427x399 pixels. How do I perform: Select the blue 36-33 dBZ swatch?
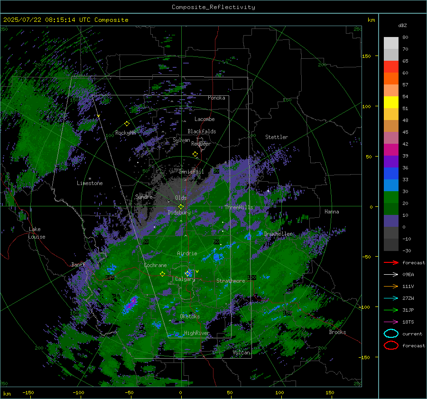391,173
